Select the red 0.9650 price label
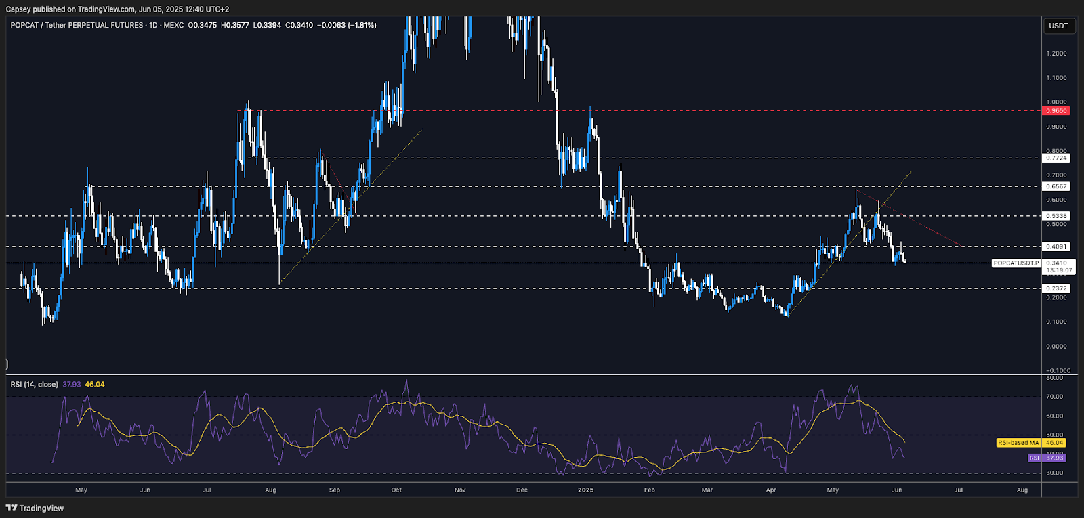 click(x=1056, y=110)
